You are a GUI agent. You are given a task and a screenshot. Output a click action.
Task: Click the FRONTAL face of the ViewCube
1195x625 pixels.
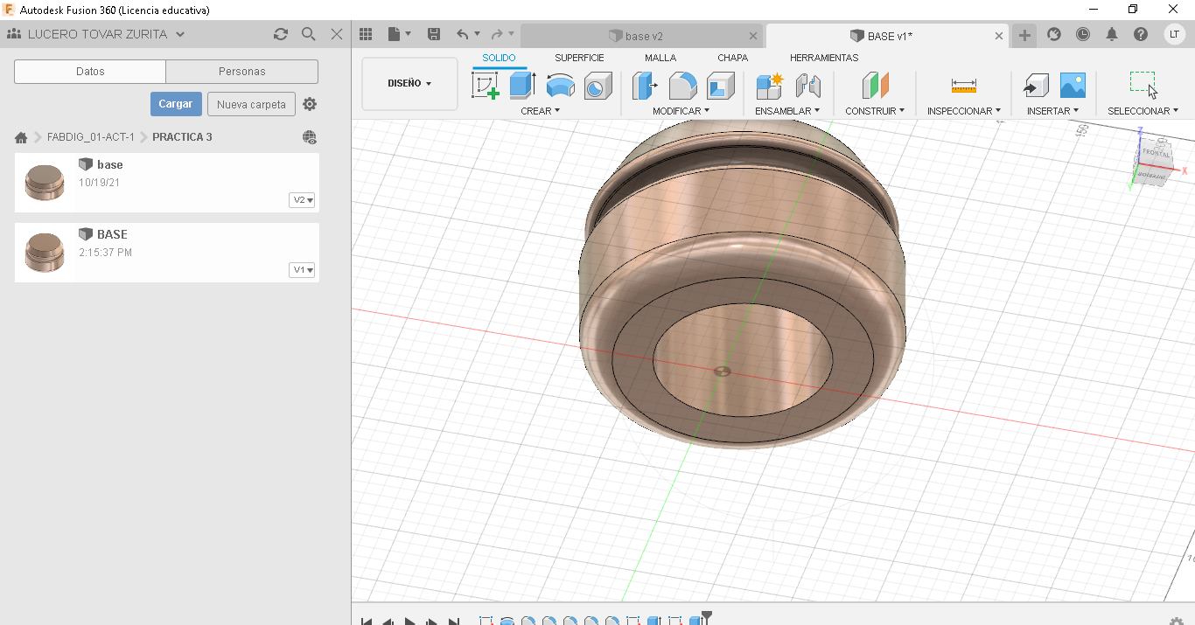click(x=1156, y=154)
